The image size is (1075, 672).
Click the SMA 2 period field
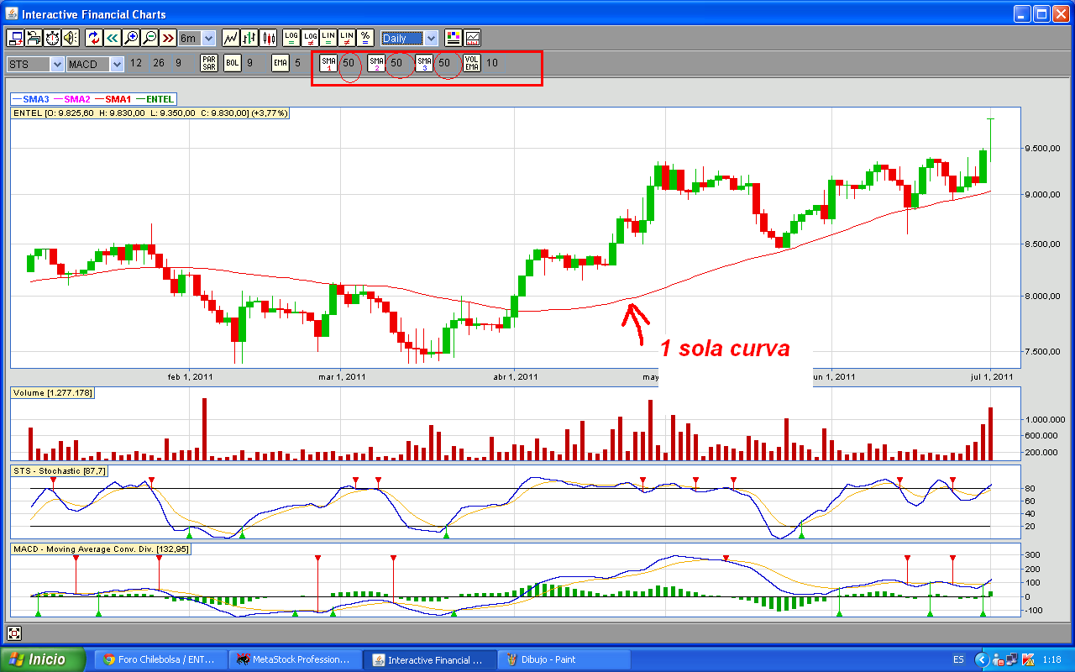click(397, 63)
